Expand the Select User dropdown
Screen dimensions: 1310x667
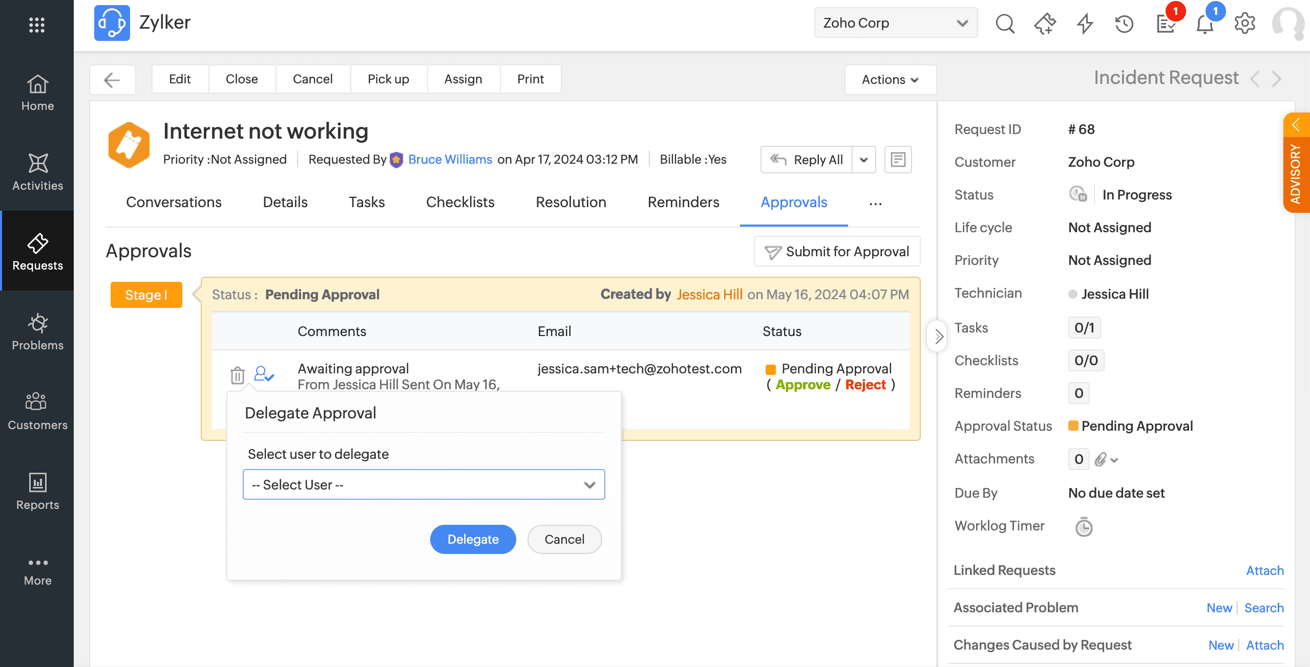pyautogui.click(x=424, y=484)
